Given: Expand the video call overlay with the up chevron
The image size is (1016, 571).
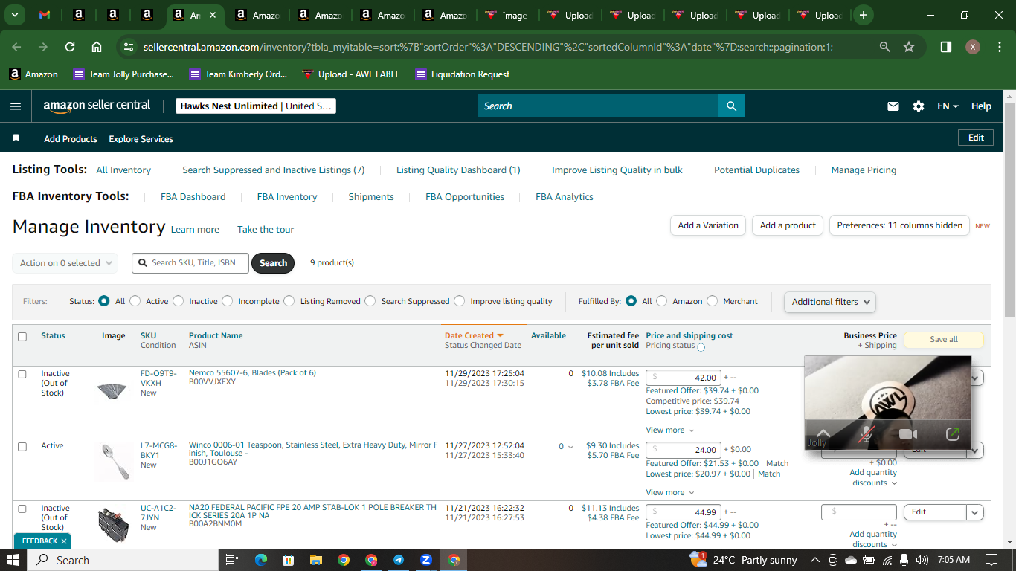Looking at the screenshot, I should (823, 433).
